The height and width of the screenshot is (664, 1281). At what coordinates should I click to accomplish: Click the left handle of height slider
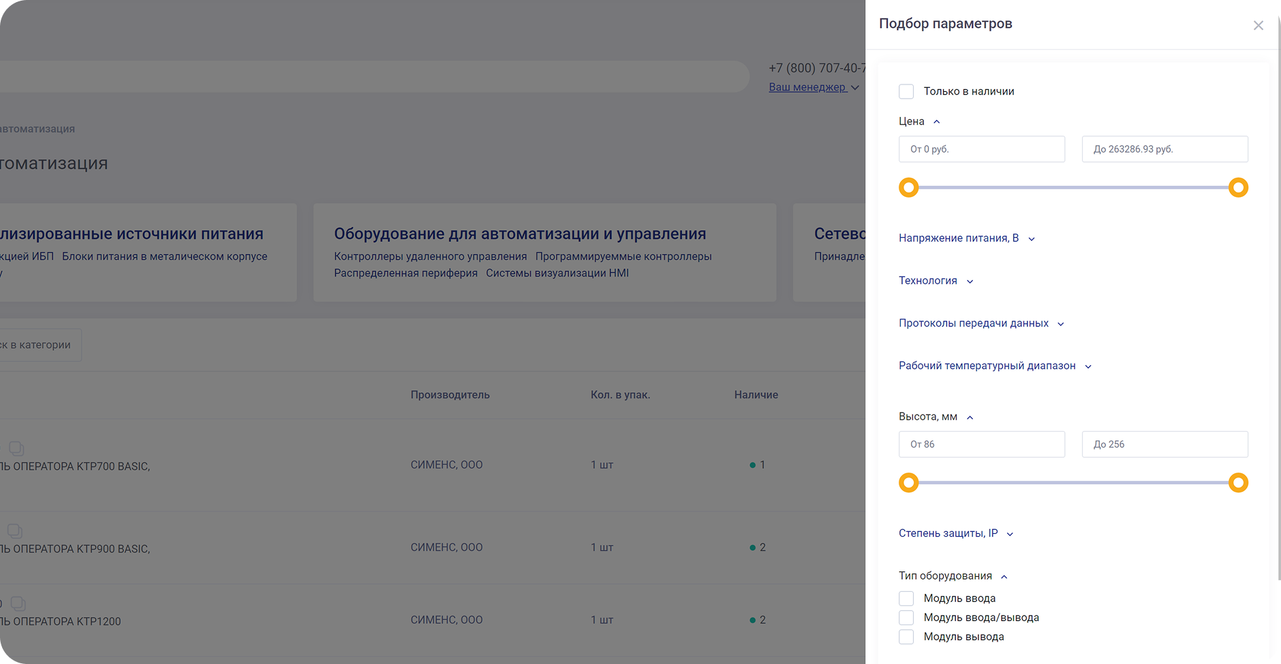(x=908, y=483)
